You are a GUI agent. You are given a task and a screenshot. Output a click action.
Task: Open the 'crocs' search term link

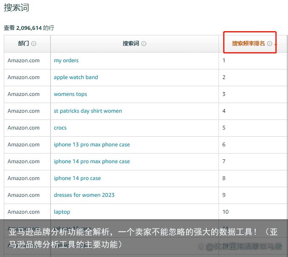[60, 128]
